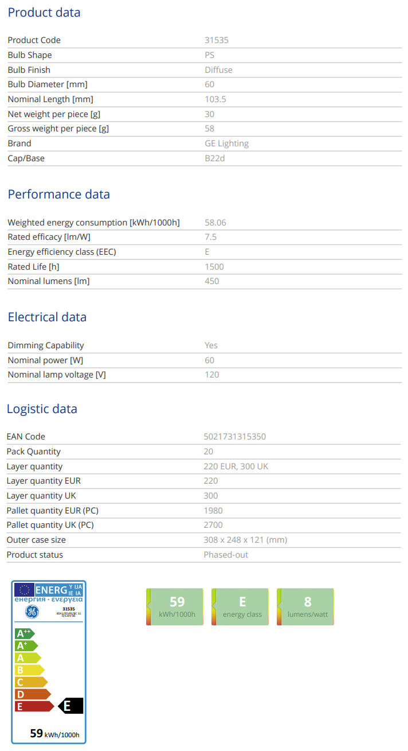Click the yellow B energy class arrow
Image resolution: width=408 pixels, height=751 pixels.
coord(29,670)
